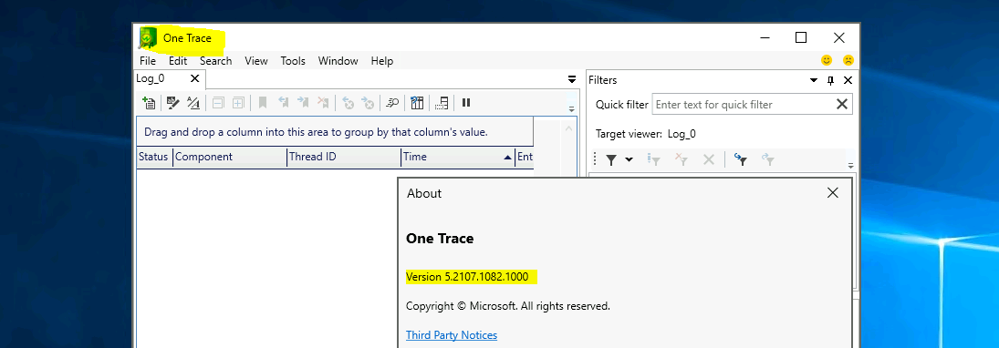Image resolution: width=999 pixels, height=348 pixels.
Task: Open the column chooser icon
Action: pyautogui.click(x=417, y=102)
